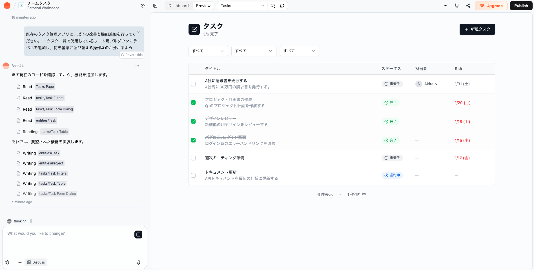Uncheck the デザインレビュー task checkbox
This screenshot has height=270, width=534.
(x=193, y=121)
